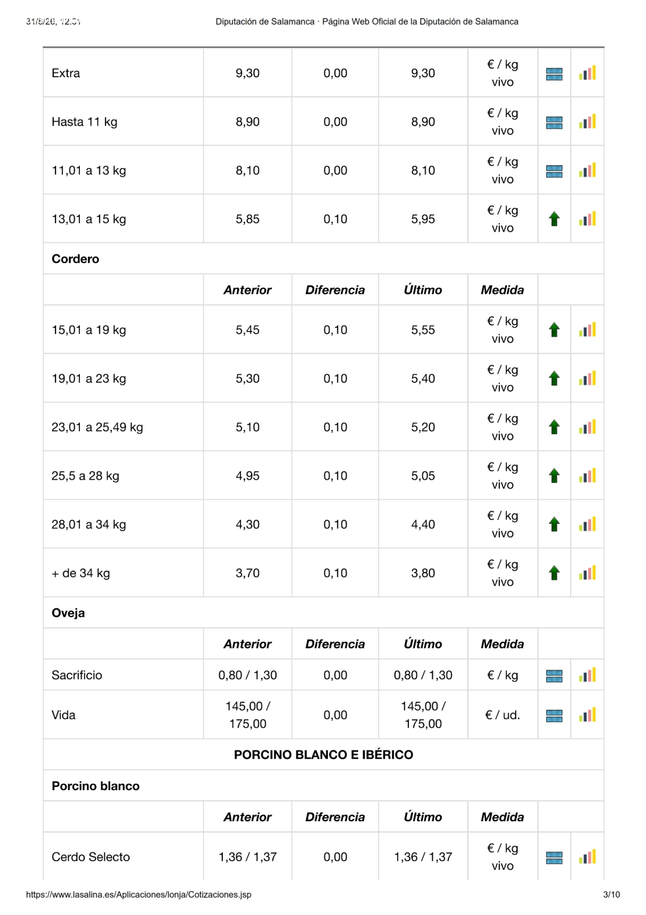Click the Porcino blanco subsection heading
This screenshot has width=646, height=915.
(x=95, y=786)
